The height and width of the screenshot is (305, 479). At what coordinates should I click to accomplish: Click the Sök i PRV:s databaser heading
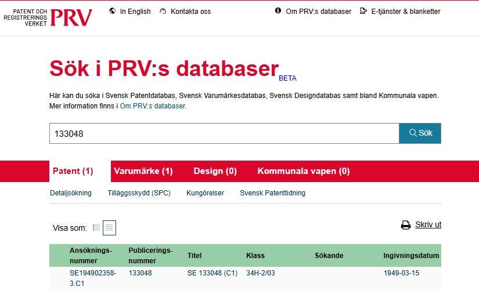[164, 68]
